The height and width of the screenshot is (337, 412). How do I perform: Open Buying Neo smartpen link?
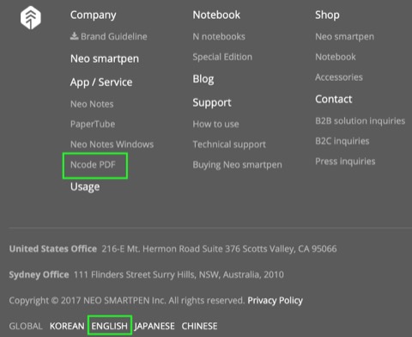click(237, 165)
